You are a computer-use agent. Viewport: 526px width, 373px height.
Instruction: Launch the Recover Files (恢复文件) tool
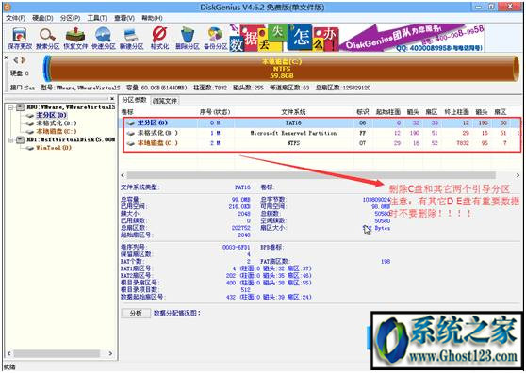[75, 39]
